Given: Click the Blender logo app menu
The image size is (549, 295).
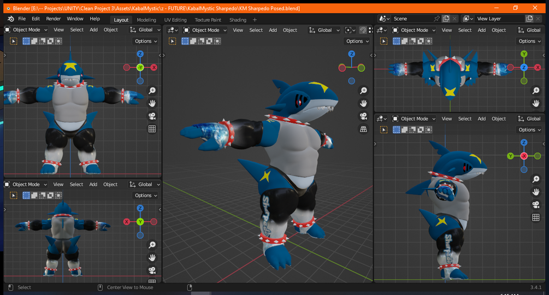Looking at the screenshot, I should [11, 19].
